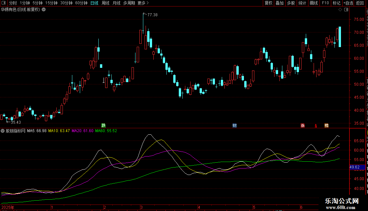Viewport: 368px width, 211px height.
Task: Open the F10 company info
Action: point(325,3)
